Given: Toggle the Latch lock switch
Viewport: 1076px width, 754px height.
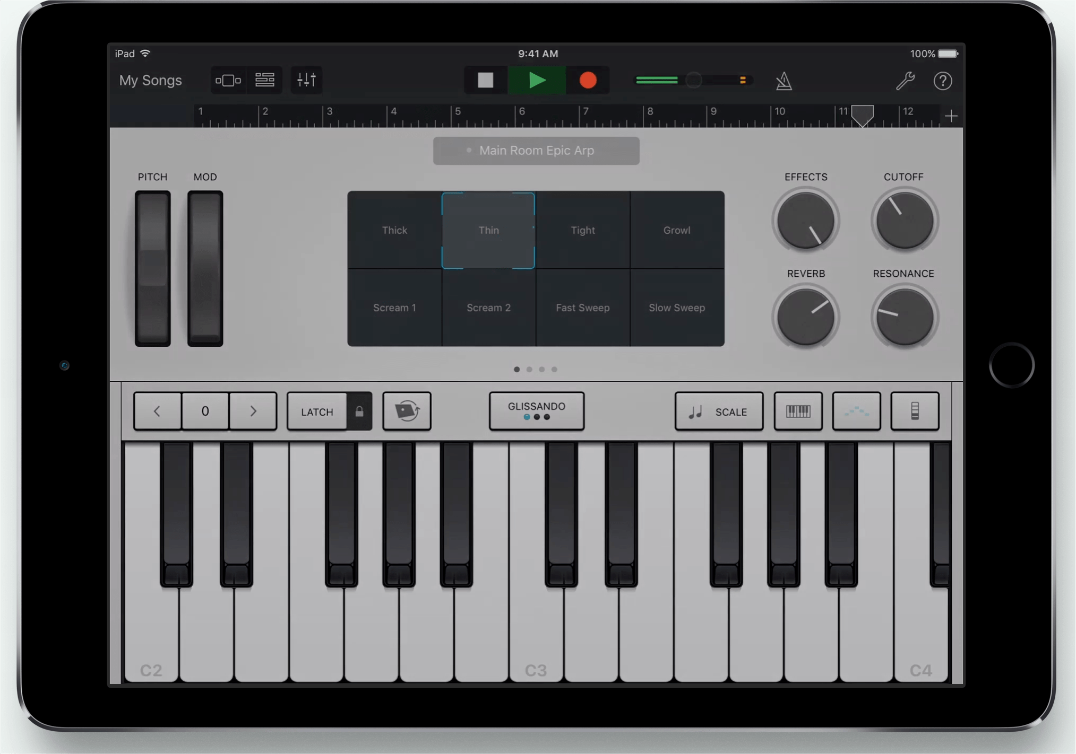Looking at the screenshot, I should click(x=359, y=411).
